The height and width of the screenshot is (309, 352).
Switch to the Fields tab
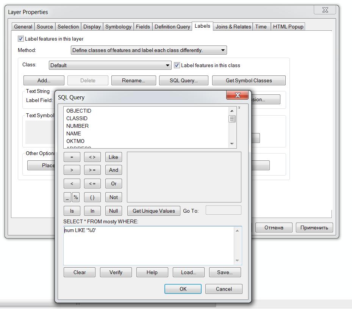click(x=143, y=27)
